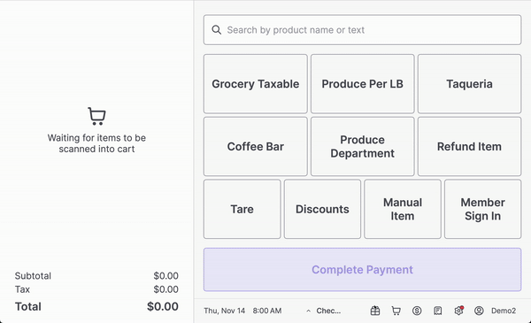Focus the product name search field
Screen dimensions: 531x323
[x=362, y=30]
